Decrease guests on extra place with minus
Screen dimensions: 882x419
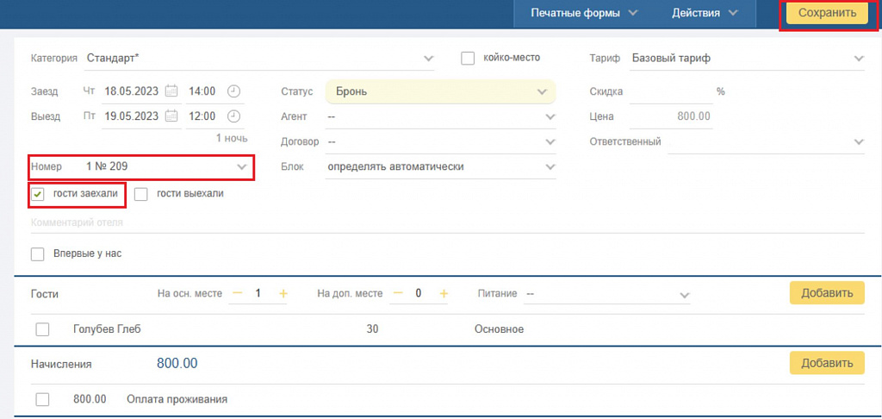[x=398, y=293]
